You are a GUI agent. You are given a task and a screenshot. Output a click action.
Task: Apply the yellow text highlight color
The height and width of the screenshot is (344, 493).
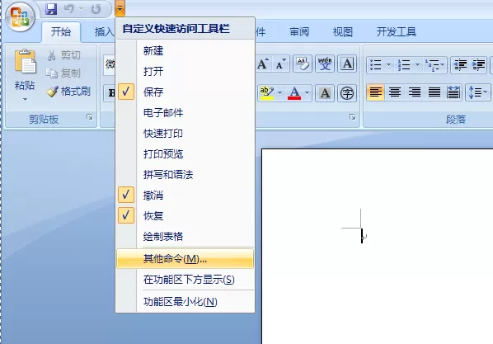(x=267, y=93)
